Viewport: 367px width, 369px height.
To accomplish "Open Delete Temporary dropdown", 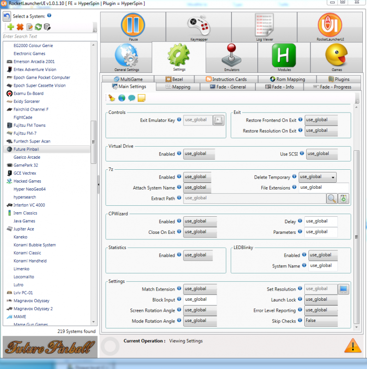I will point(317,177).
